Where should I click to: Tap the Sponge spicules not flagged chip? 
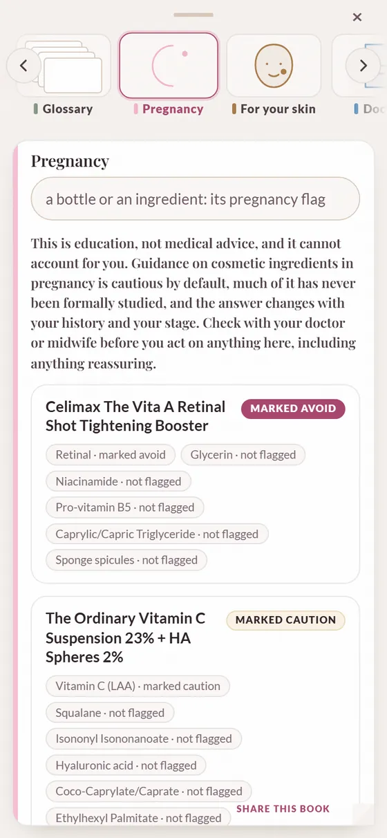[x=126, y=560]
